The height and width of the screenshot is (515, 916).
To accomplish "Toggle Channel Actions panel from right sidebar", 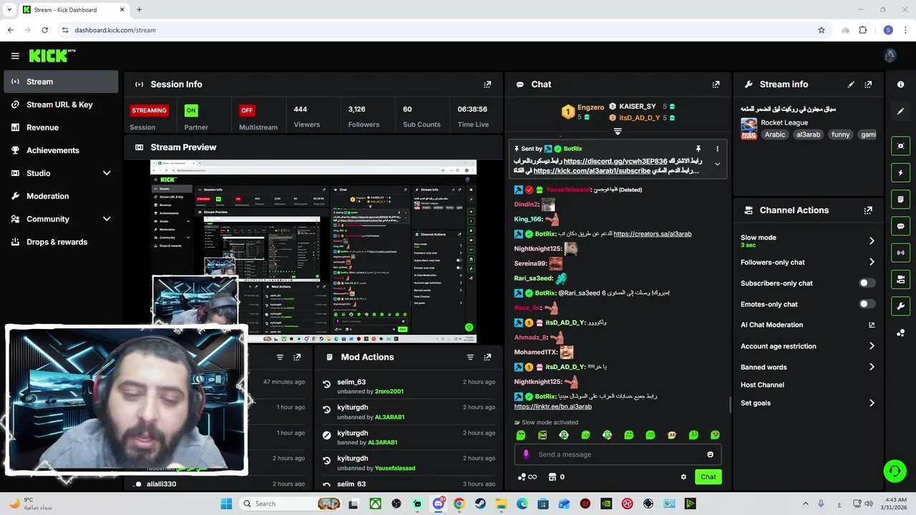I will pyautogui.click(x=900, y=279).
